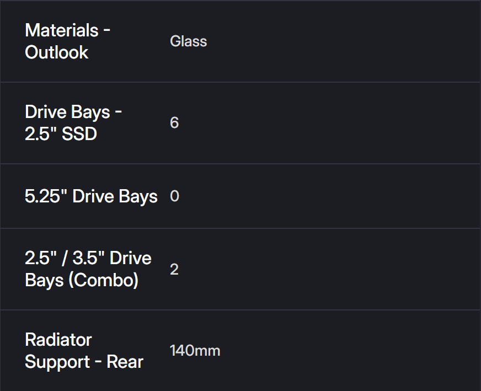The image size is (481, 391).
Task: Select the value 6 for 2.5" SSD bays
Action: [x=174, y=122]
